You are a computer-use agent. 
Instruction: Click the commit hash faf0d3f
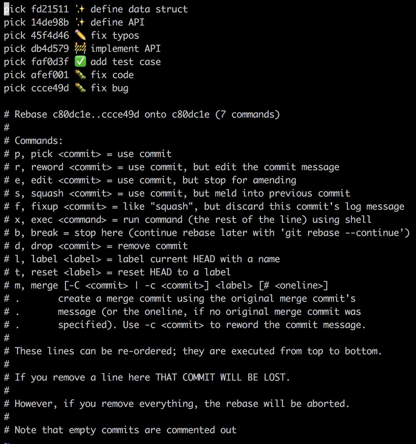click(x=50, y=62)
